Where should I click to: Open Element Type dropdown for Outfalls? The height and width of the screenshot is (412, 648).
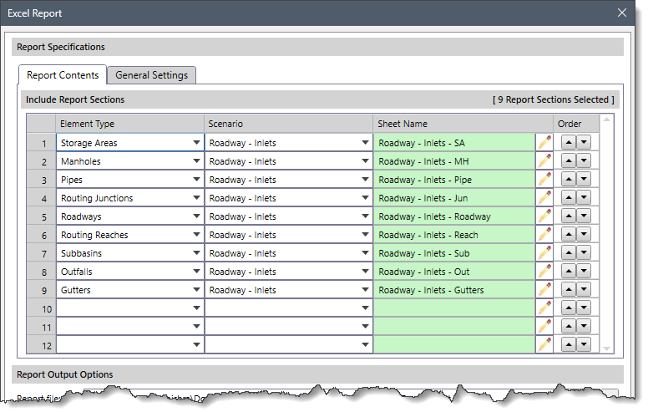[x=197, y=272]
